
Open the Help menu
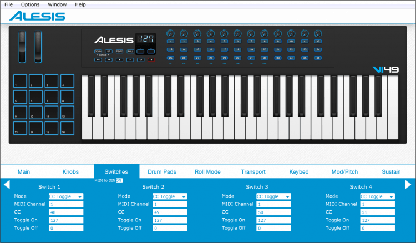(80, 4)
